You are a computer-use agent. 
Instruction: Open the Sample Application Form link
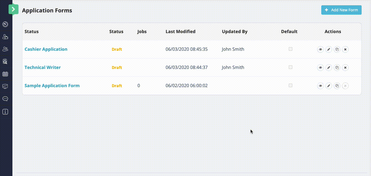52,86
